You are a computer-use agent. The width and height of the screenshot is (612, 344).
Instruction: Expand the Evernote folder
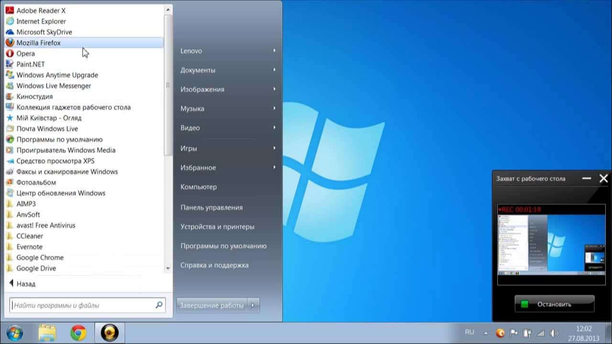click(84, 247)
